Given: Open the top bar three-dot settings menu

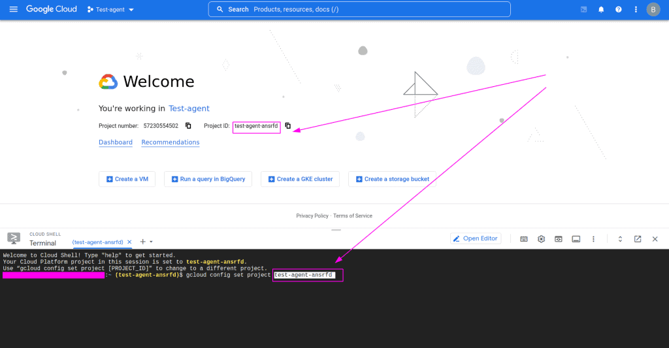Looking at the screenshot, I should (x=636, y=9).
